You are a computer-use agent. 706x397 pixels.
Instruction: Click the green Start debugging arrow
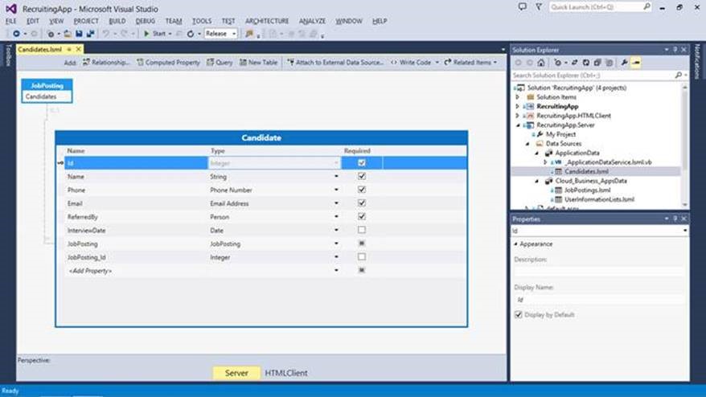click(146, 34)
